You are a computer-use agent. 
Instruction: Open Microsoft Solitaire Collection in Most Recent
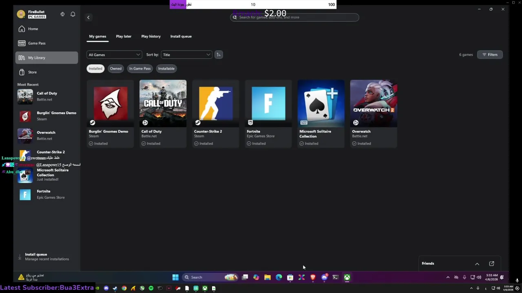click(x=46, y=175)
